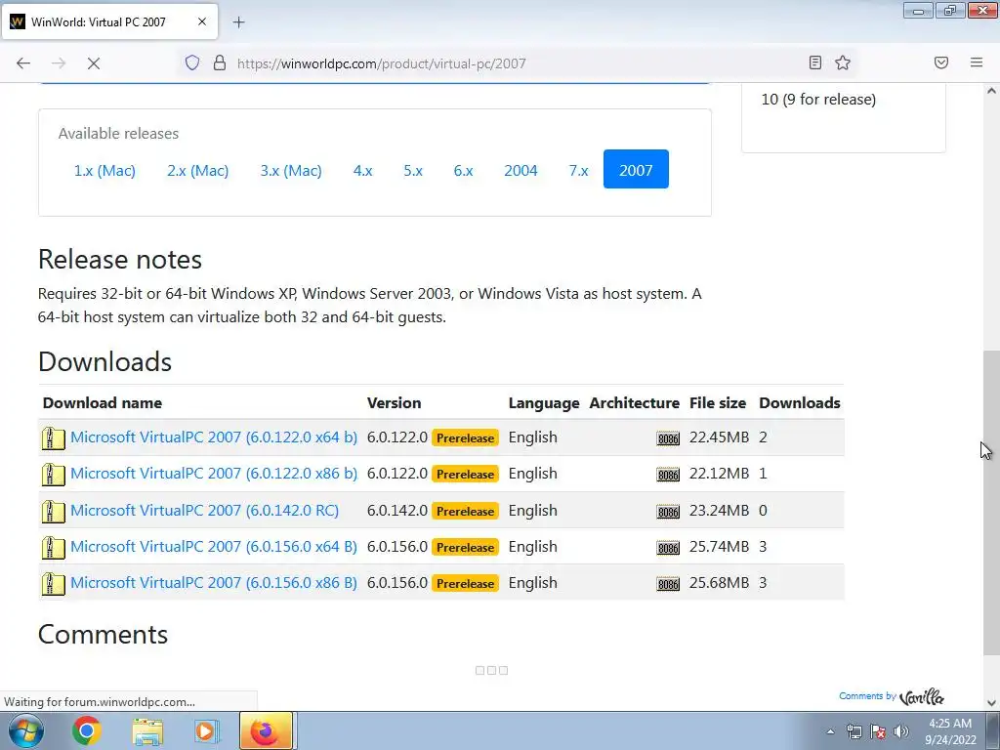The width and height of the screenshot is (1000, 750).
Task: Click the Version column header
Action: [394, 403]
